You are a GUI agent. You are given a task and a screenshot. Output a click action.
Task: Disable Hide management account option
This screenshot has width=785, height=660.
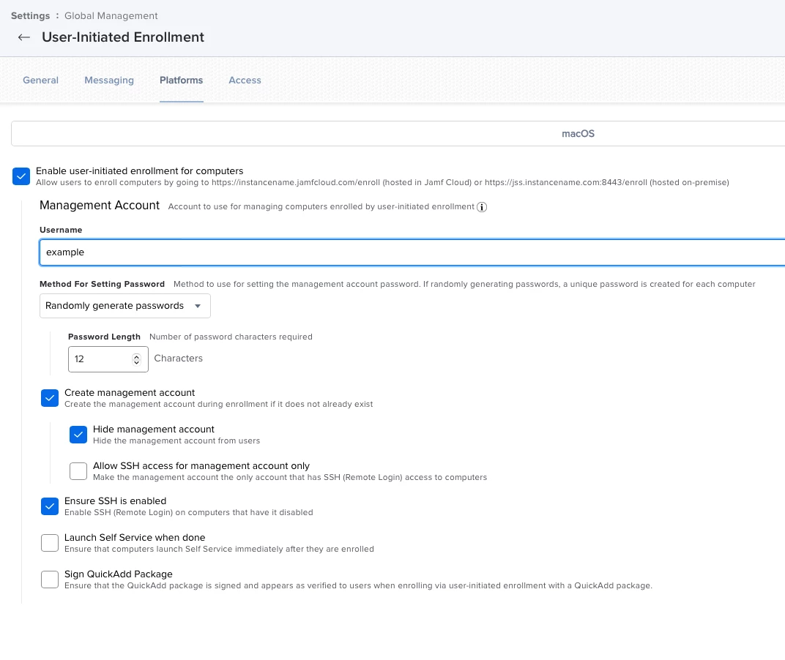78,435
